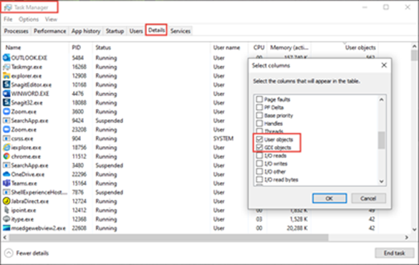The image size is (419, 265).
Task: Switch to the Startup tab
Action: point(115,31)
